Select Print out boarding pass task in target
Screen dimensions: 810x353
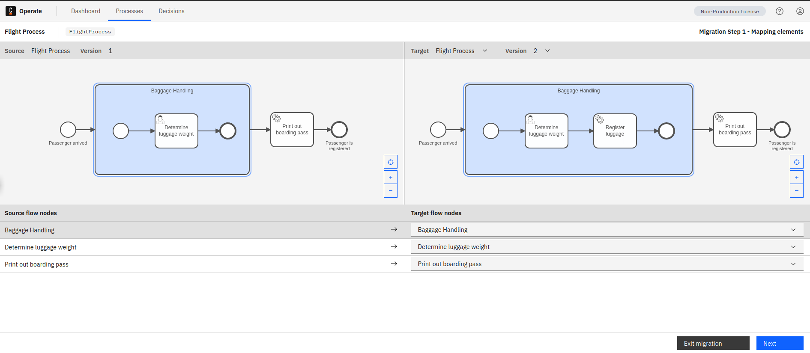click(x=735, y=130)
